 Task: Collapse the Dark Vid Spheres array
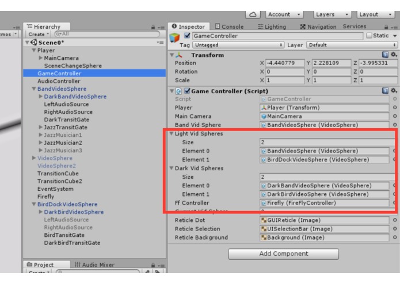(x=172, y=168)
